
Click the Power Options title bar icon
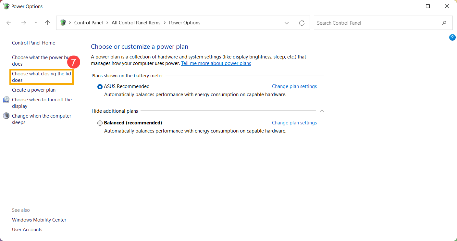click(6, 6)
